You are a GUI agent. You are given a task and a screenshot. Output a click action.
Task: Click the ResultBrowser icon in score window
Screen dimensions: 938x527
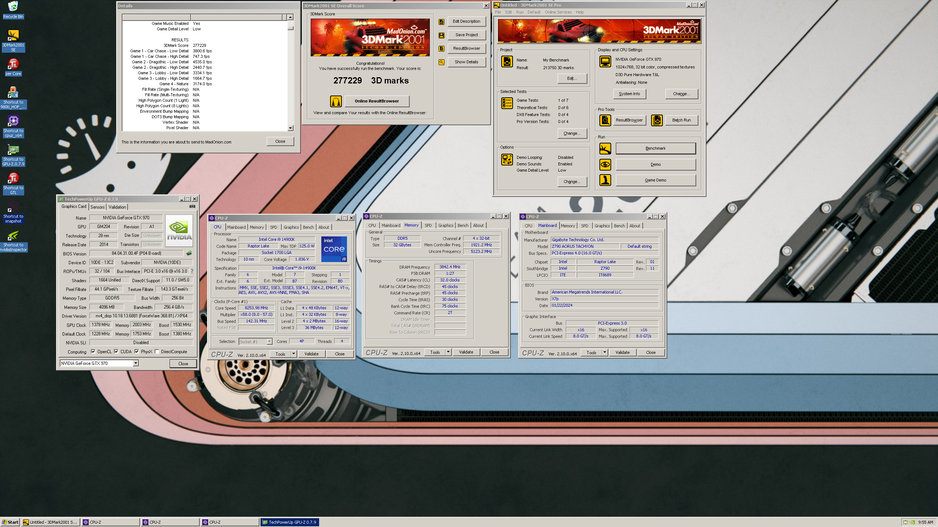coord(442,49)
